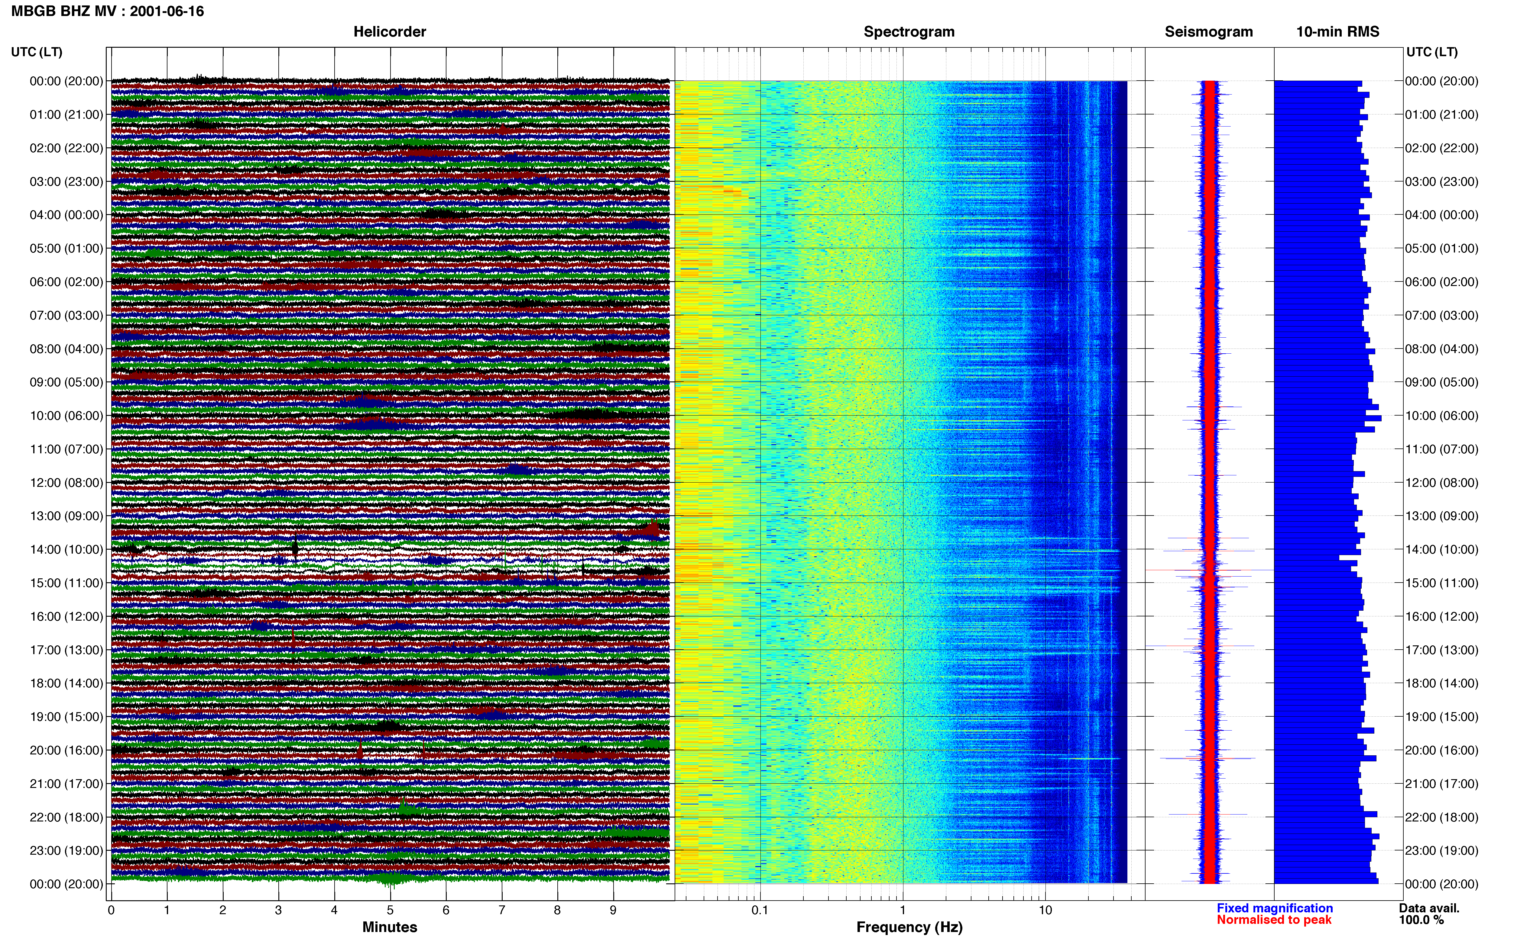The height and width of the screenshot is (948, 1517).
Task: Click the spectrogram image at 14:00 row
Action: coord(901,549)
